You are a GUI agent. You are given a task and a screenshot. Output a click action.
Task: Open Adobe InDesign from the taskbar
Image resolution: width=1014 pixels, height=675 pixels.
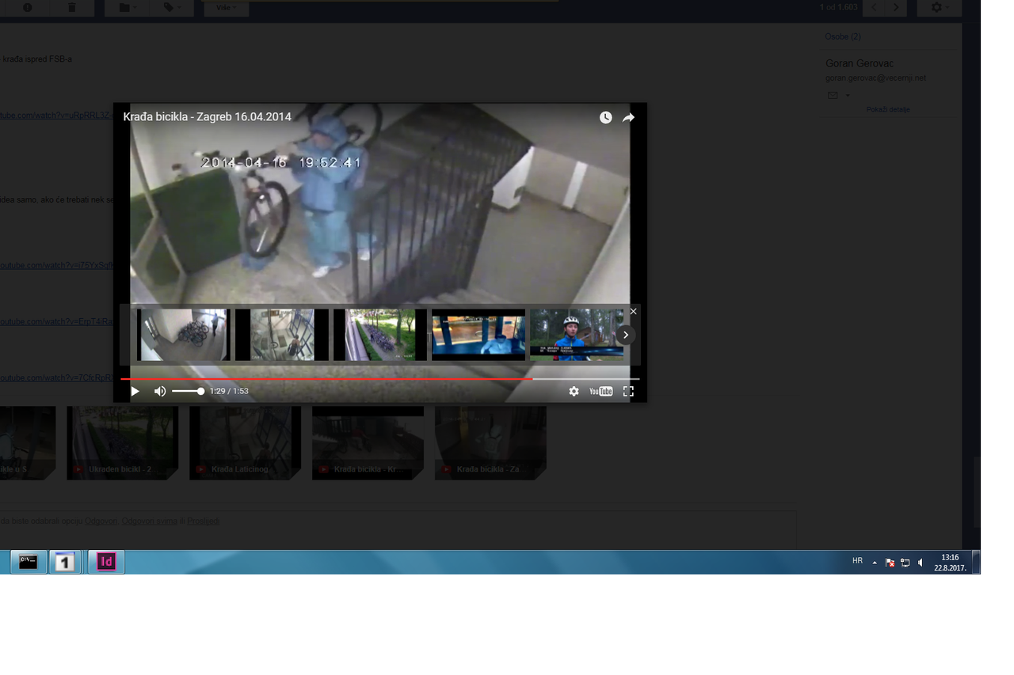pyautogui.click(x=106, y=562)
